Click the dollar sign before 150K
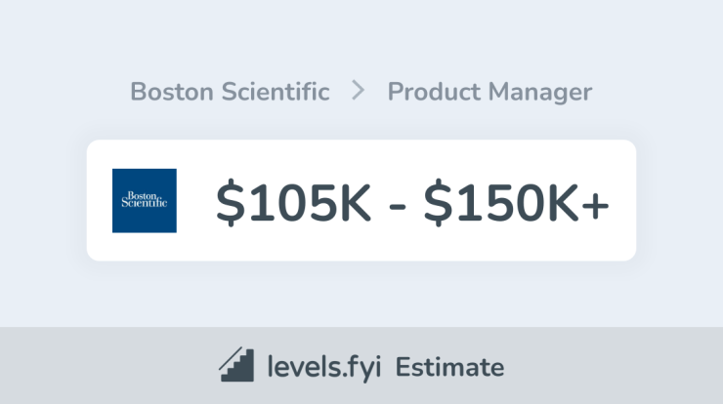 click(438, 202)
